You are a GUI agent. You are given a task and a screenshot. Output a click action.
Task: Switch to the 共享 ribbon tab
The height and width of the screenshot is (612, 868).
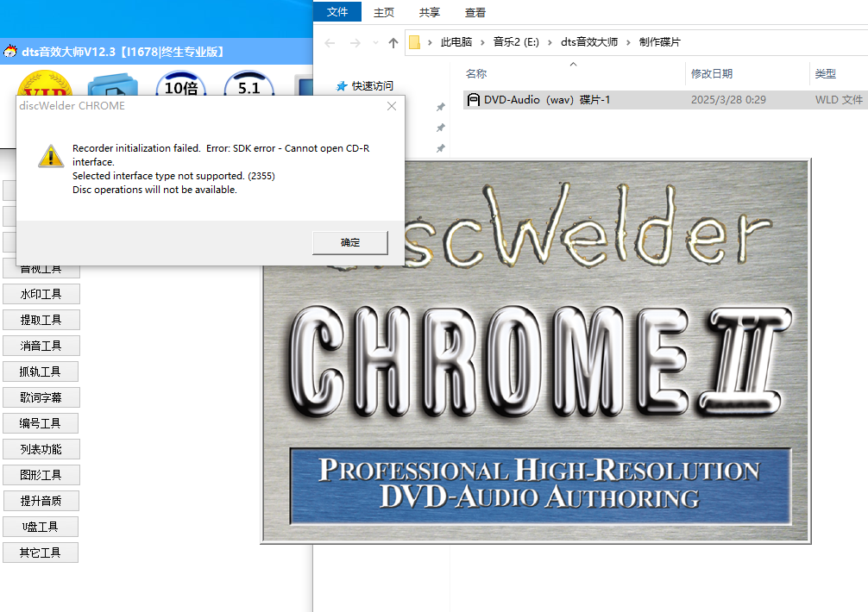(x=429, y=12)
